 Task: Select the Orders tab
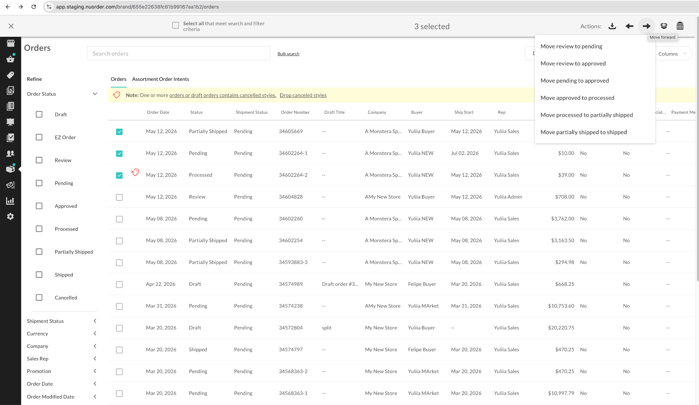[x=118, y=79]
